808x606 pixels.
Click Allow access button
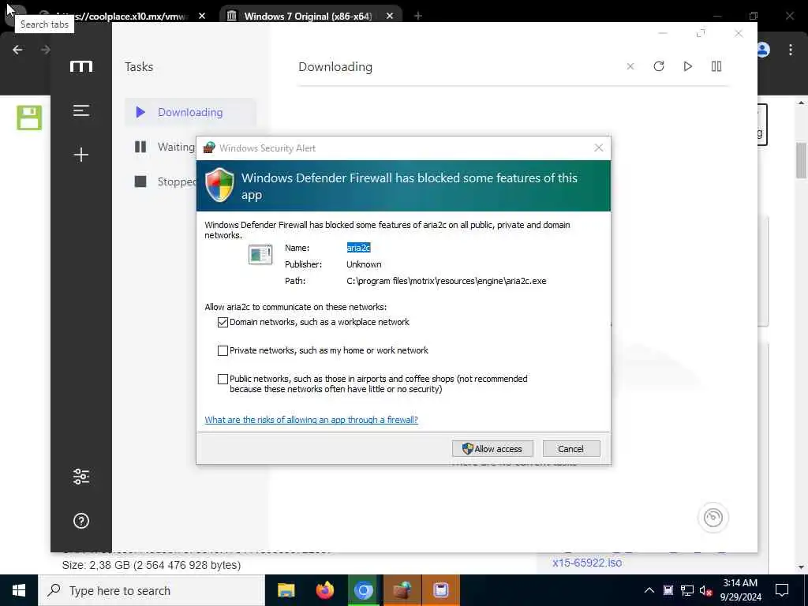pyautogui.click(x=492, y=448)
